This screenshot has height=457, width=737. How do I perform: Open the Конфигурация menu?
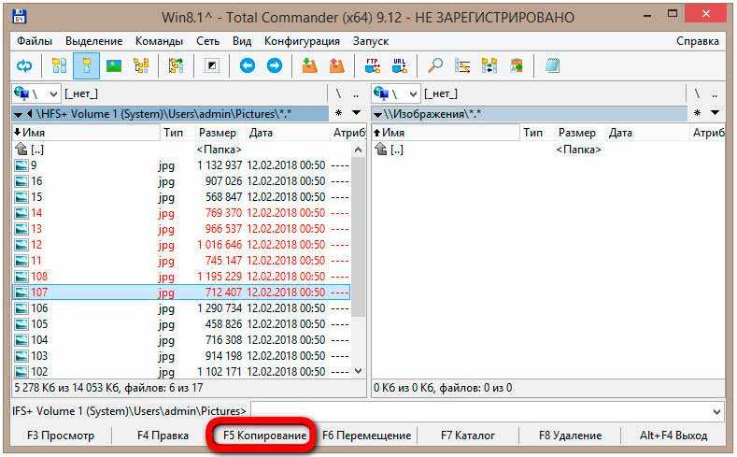[302, 41]
